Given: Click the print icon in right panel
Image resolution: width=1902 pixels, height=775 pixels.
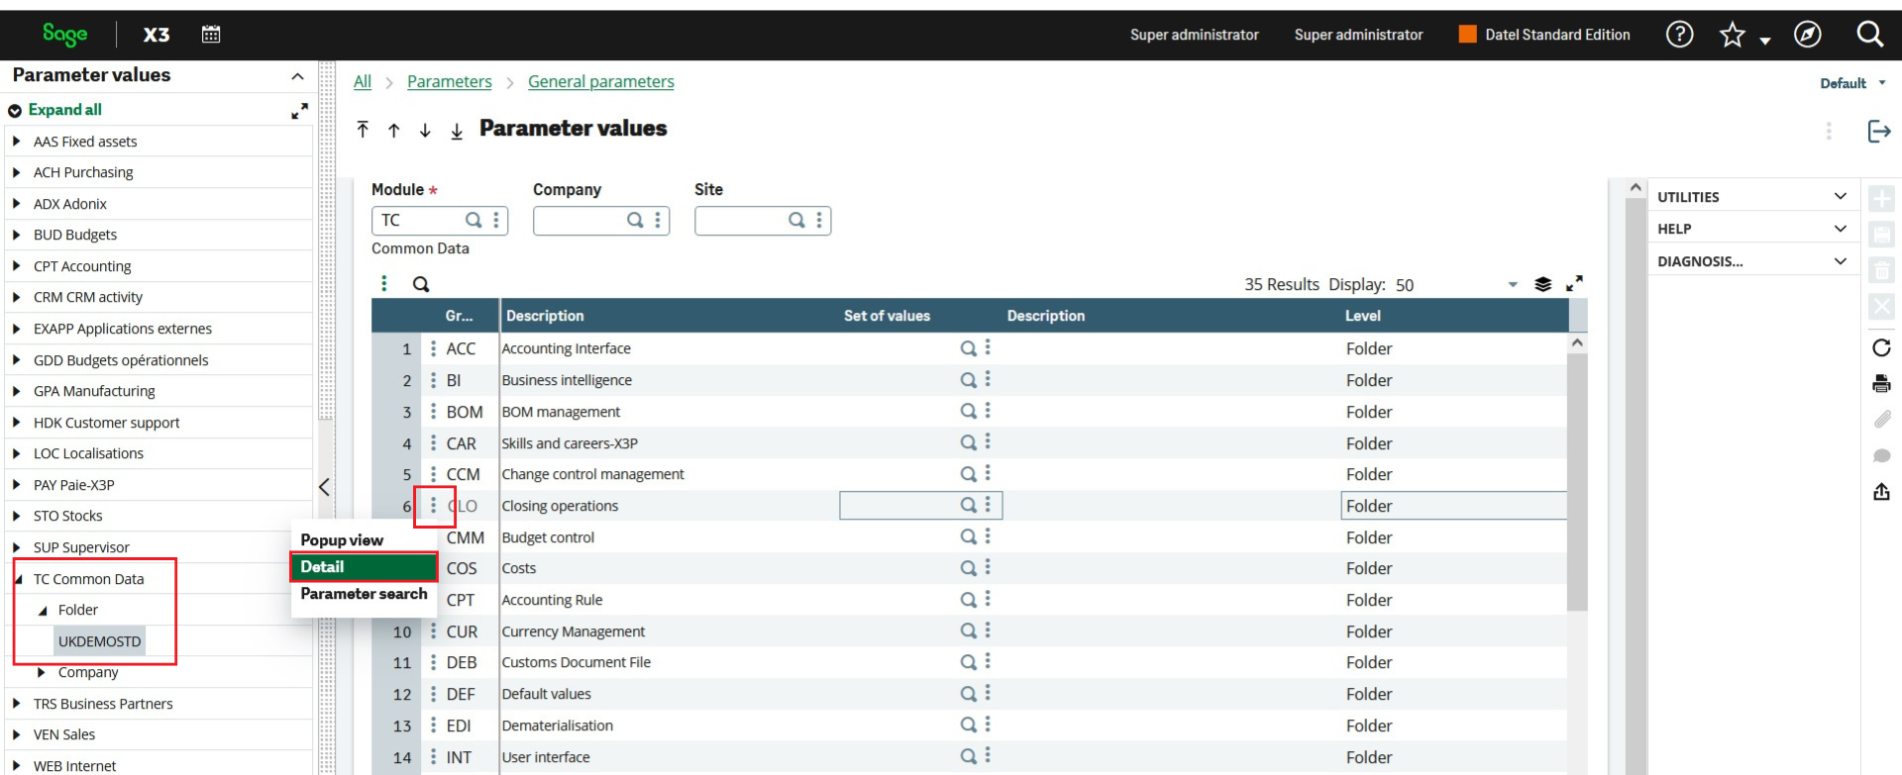Looking at the screenshot, I should pos(1881,384).
